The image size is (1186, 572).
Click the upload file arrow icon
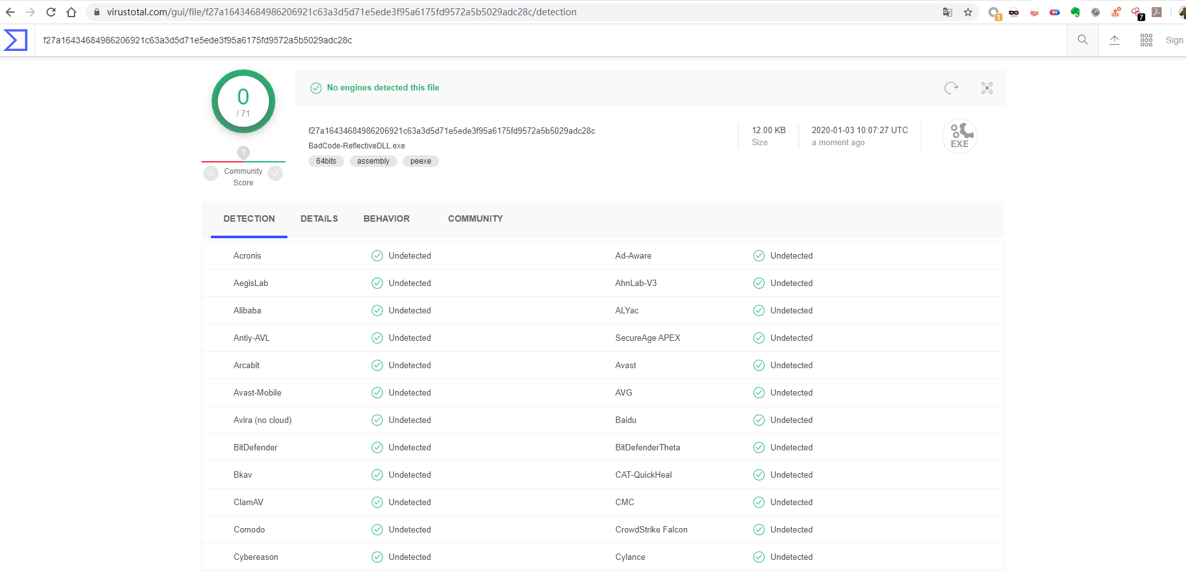[x=1115, y=40]
